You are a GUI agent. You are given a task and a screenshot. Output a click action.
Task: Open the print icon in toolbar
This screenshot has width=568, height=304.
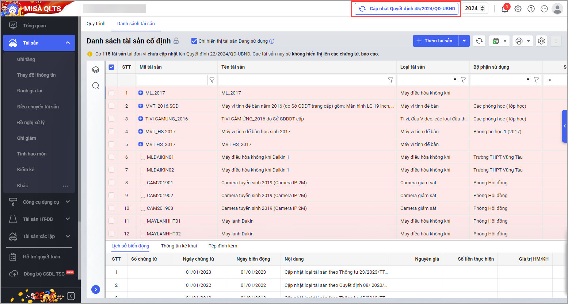click(519, 41)
